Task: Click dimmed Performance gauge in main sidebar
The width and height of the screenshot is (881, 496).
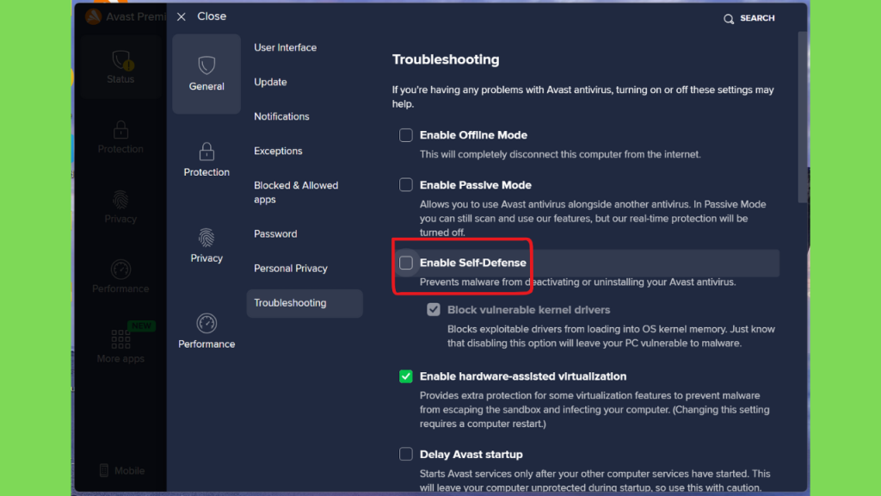Action: 120,270
